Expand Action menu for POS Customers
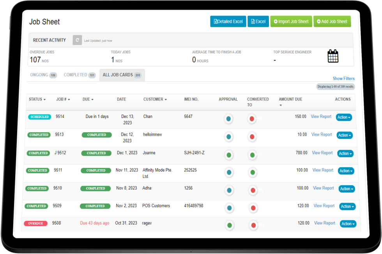This screenshot has width=382, height=254. 347,207
